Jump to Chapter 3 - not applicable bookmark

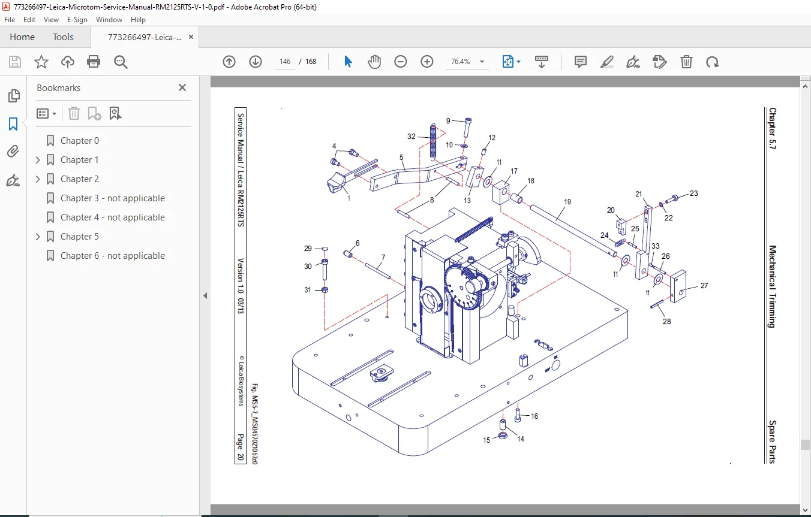113,198
